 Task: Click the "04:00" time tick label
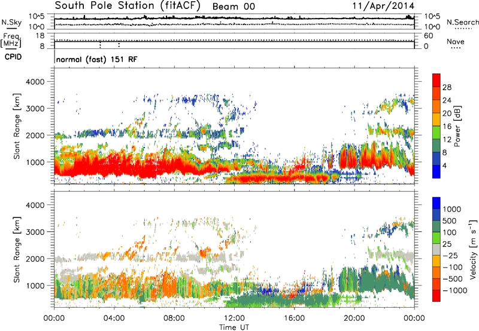tap(114, 318)
